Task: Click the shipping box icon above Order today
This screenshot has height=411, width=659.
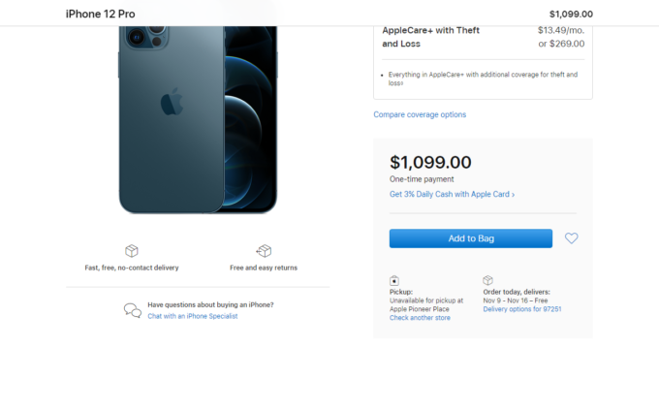Action: click(487, 280)
